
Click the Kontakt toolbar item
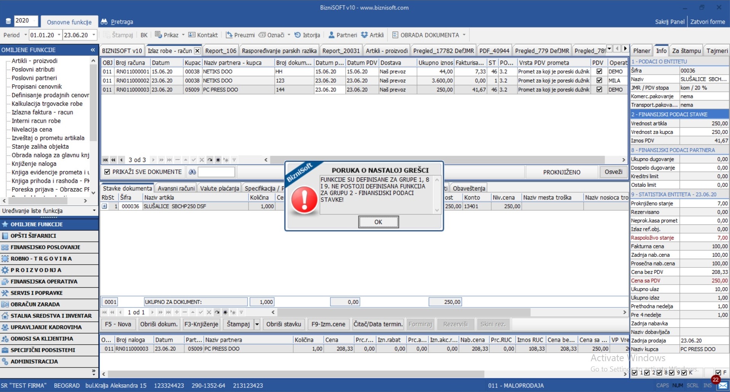(203, 35)
